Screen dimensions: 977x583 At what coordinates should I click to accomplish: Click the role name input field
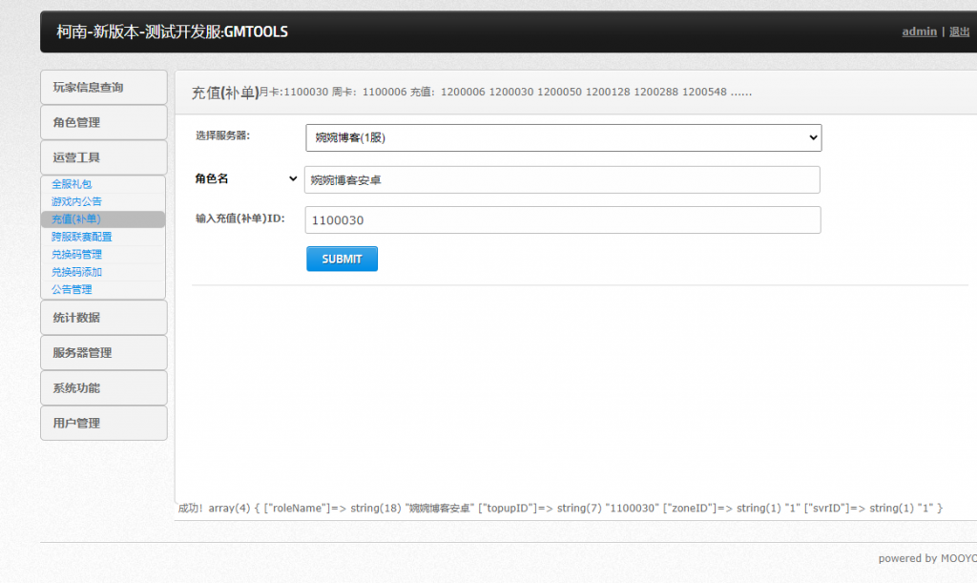[x=562, y=179]
